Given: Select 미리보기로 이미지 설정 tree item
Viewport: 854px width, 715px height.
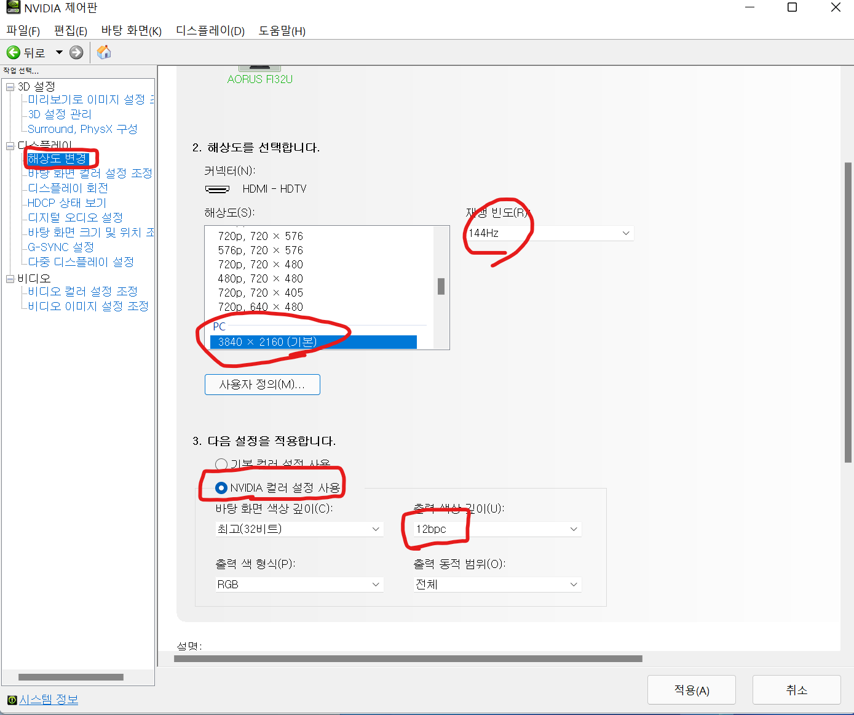Looking at the screenshot, I should tap(91, 100).
